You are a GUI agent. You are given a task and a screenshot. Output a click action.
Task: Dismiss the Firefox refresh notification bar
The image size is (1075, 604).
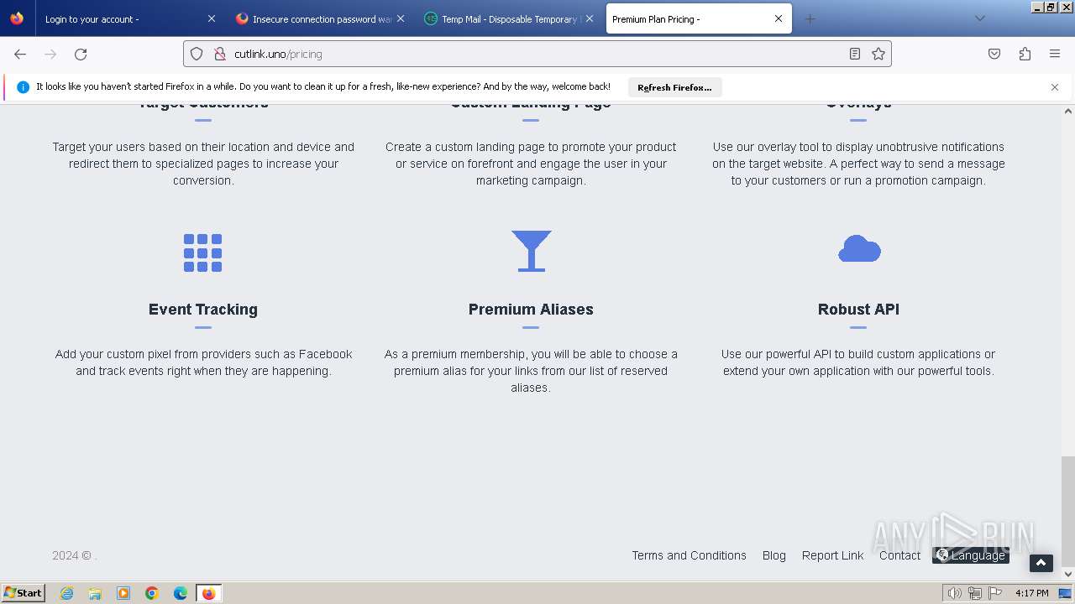[x=1055, y=87]
